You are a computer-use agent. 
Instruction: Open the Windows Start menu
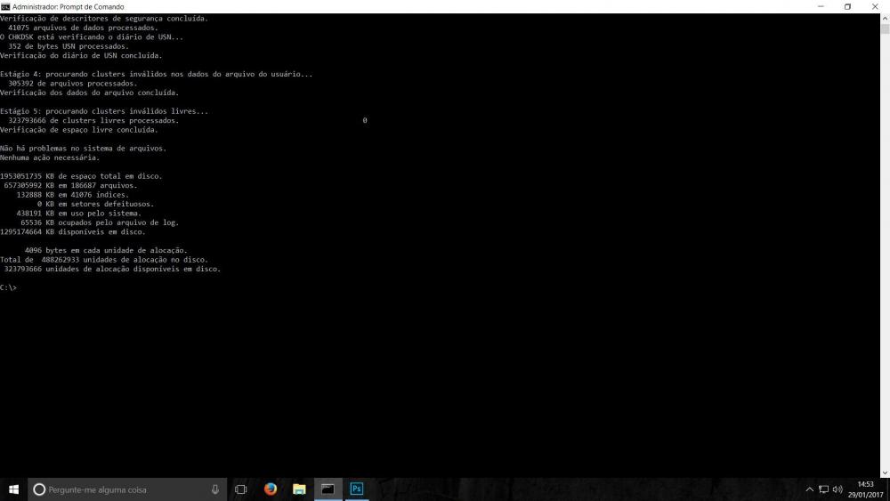coord(13,489)
